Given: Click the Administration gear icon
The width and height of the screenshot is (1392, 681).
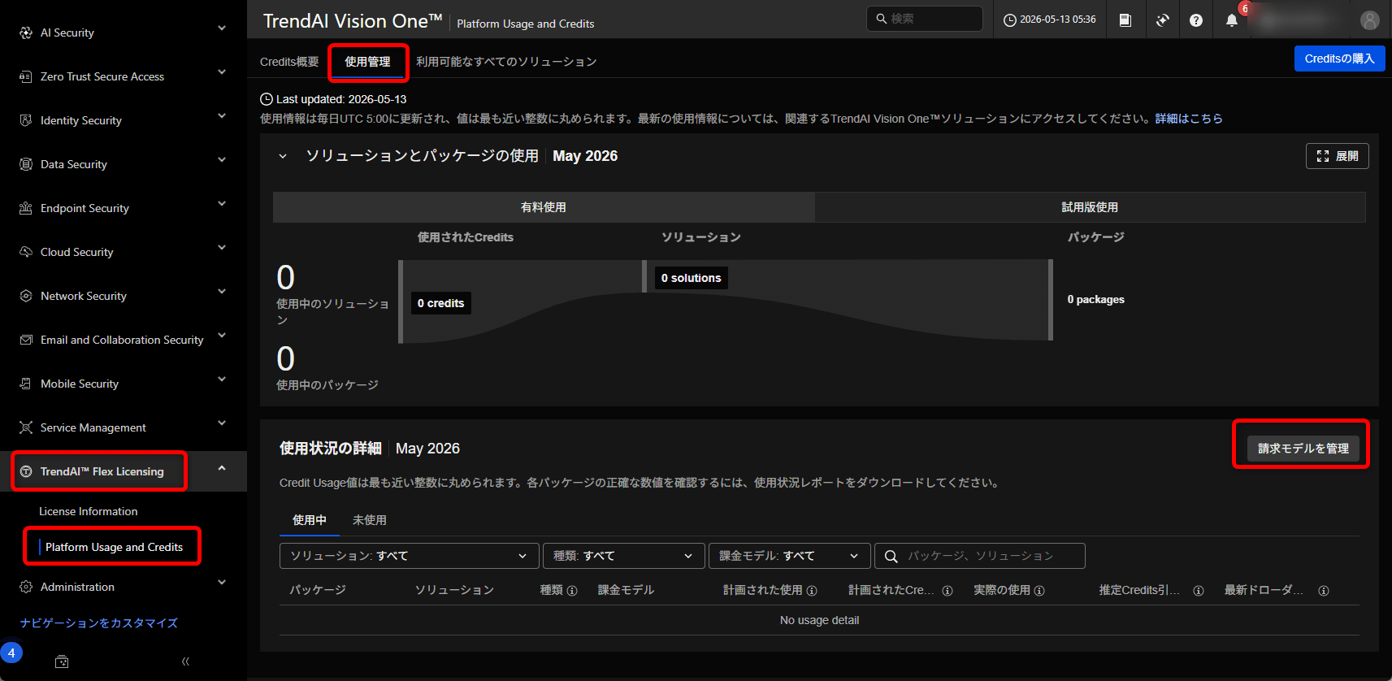Looking at the screenshot, I should coord(26,587).
